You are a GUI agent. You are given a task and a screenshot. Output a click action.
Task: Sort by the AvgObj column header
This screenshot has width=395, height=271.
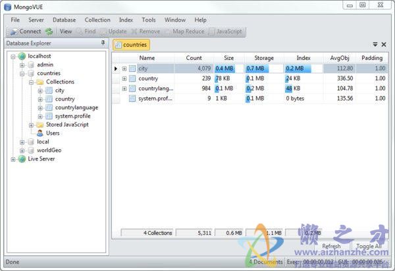click(340, 58)
